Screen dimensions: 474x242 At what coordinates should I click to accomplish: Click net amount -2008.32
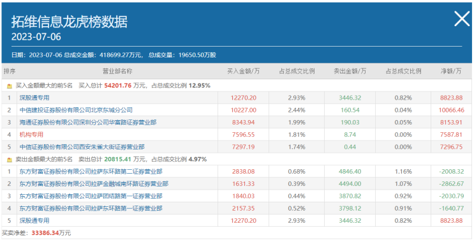451,172
